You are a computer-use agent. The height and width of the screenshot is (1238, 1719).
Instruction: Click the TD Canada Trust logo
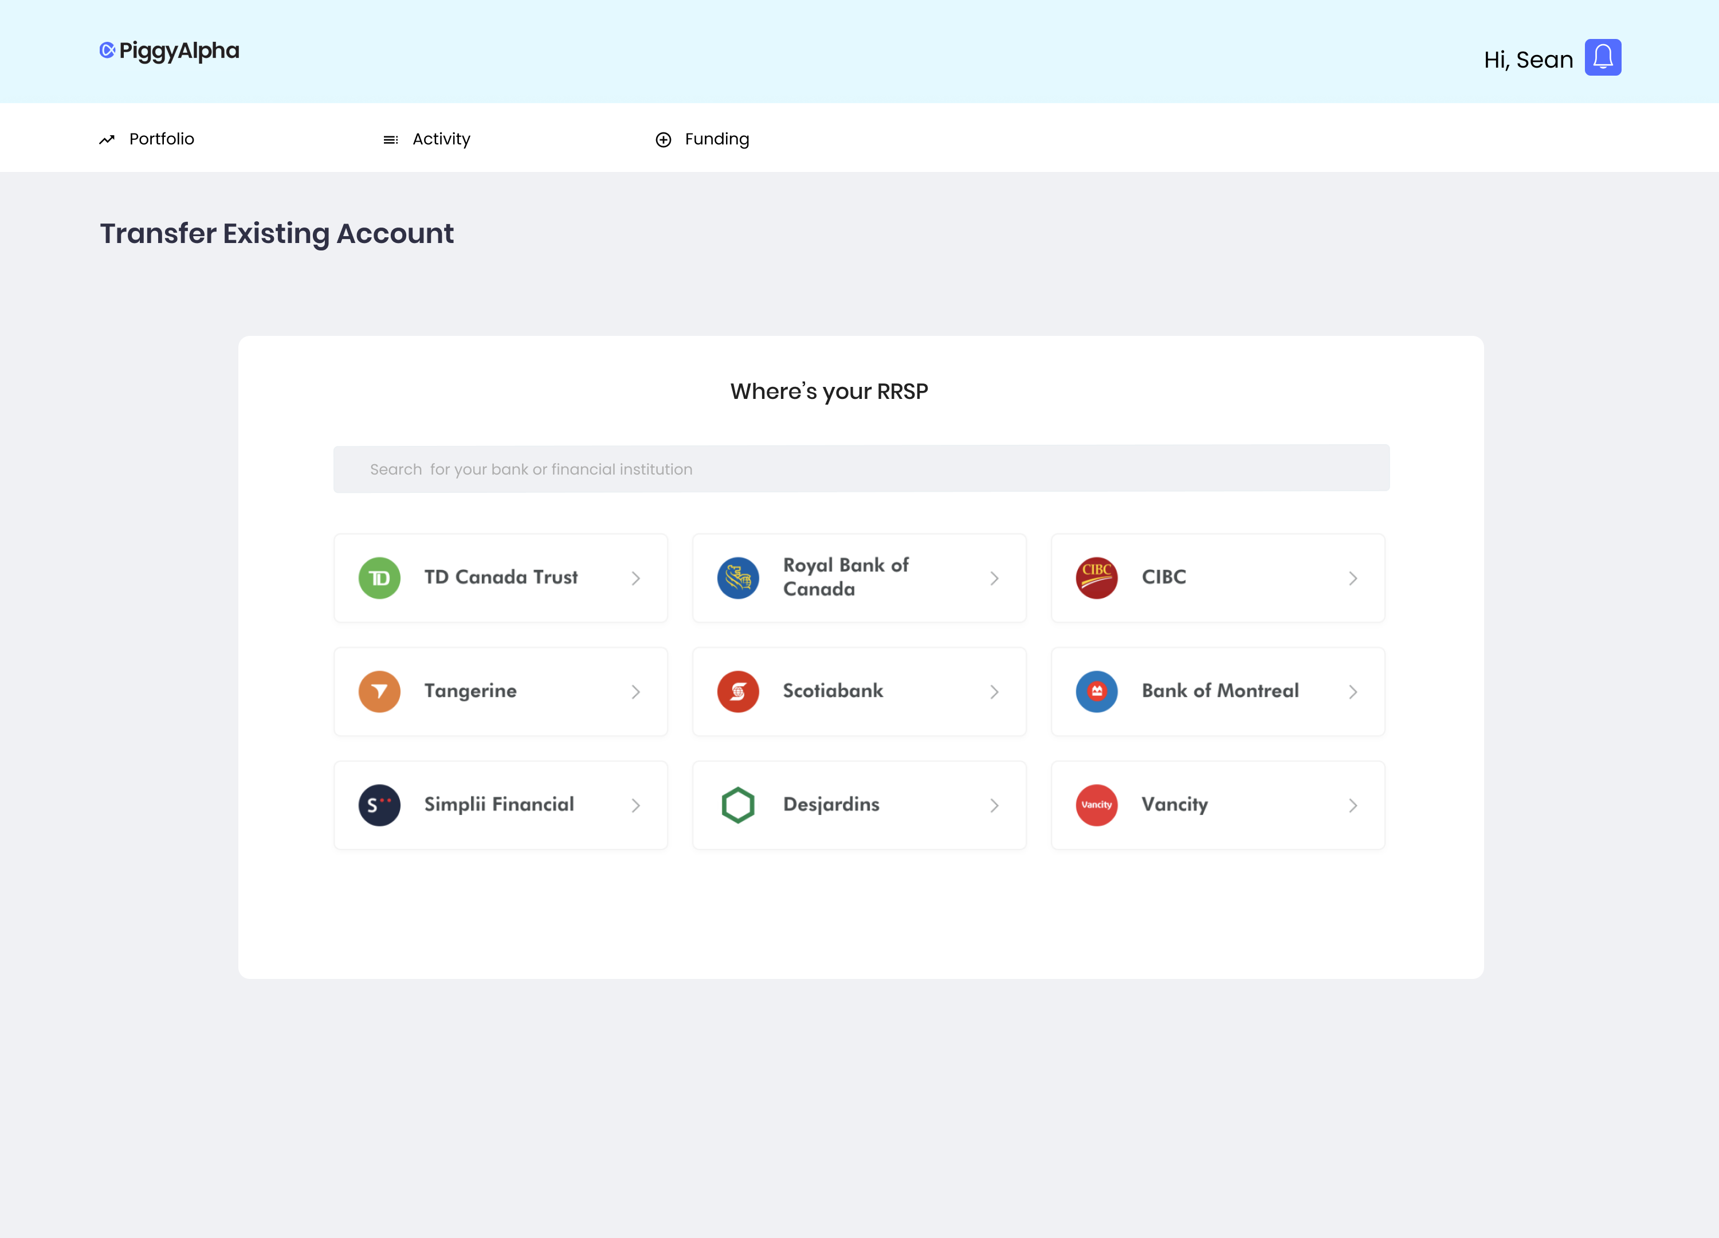(x=379, y=578)
